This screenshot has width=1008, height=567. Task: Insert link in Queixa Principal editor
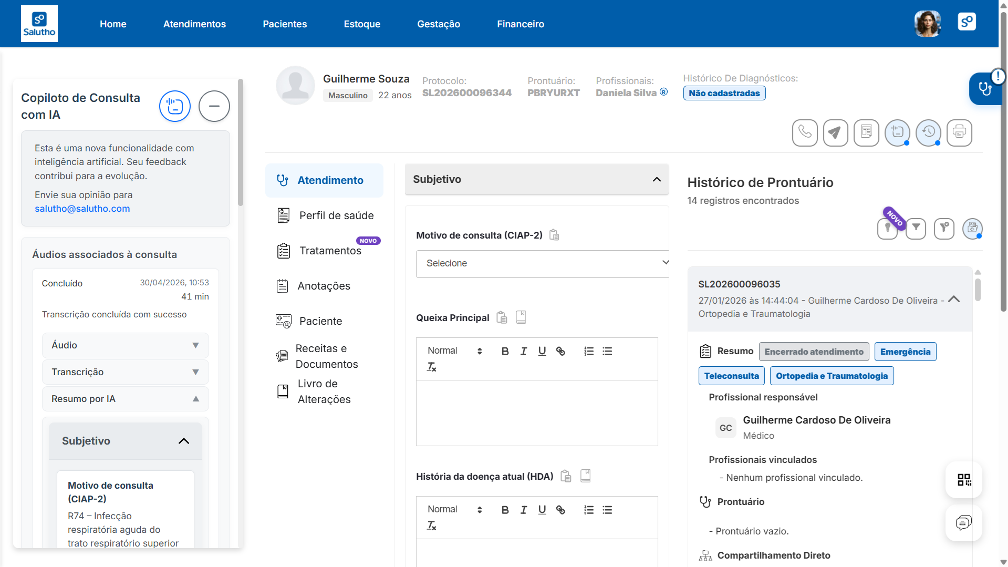560,351
